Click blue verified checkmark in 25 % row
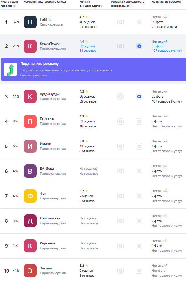The image size is (186, 282). (x=139, y=46)
